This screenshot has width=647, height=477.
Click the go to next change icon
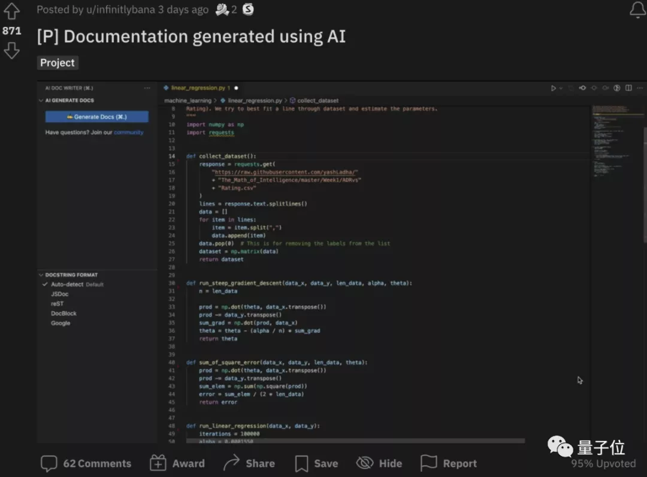tap(605, 88)
